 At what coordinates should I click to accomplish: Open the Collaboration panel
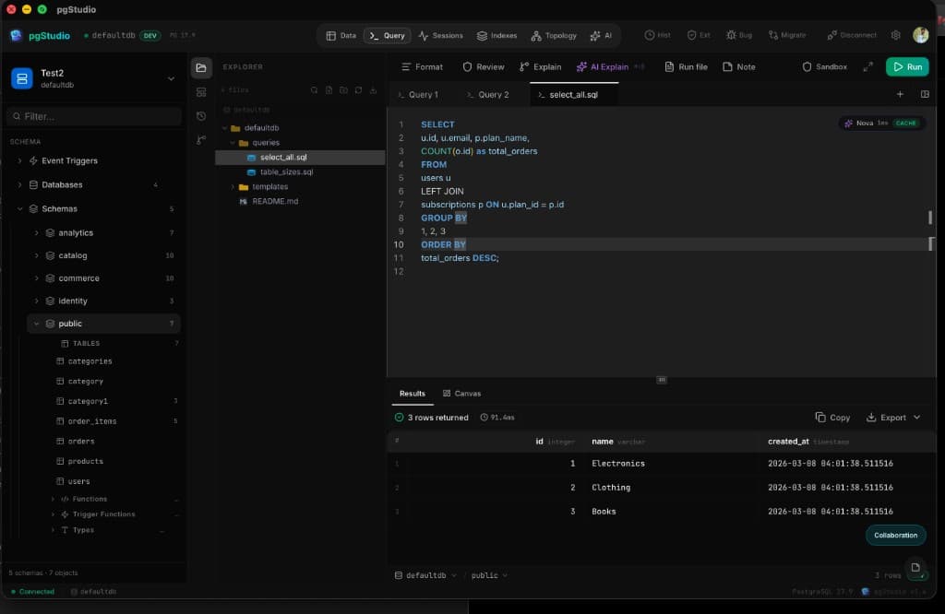(x=894, y=535)
